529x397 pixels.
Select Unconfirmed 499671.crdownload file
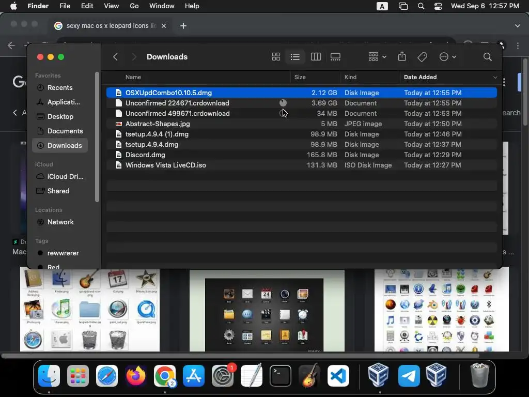click(301, 113)
